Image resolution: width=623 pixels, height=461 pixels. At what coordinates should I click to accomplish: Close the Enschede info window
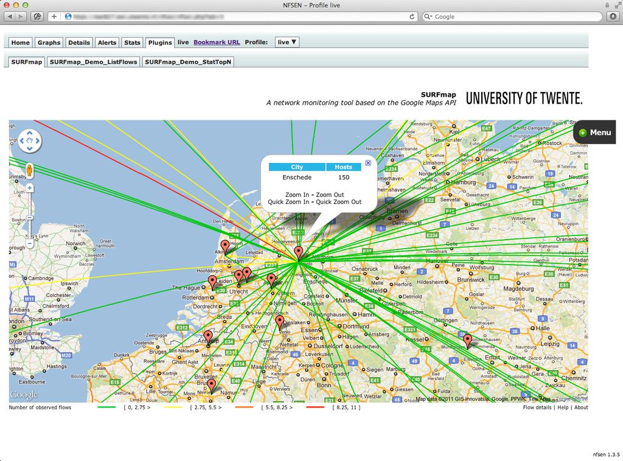click(368, 163)
